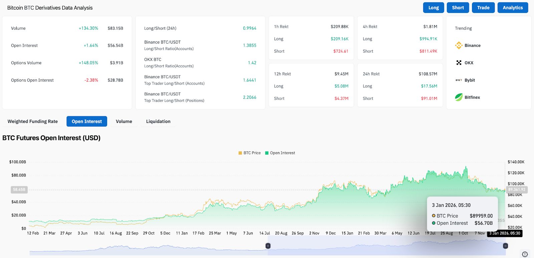
Task: Click the Bitfinex exchange name link
Action: point(472,97)
